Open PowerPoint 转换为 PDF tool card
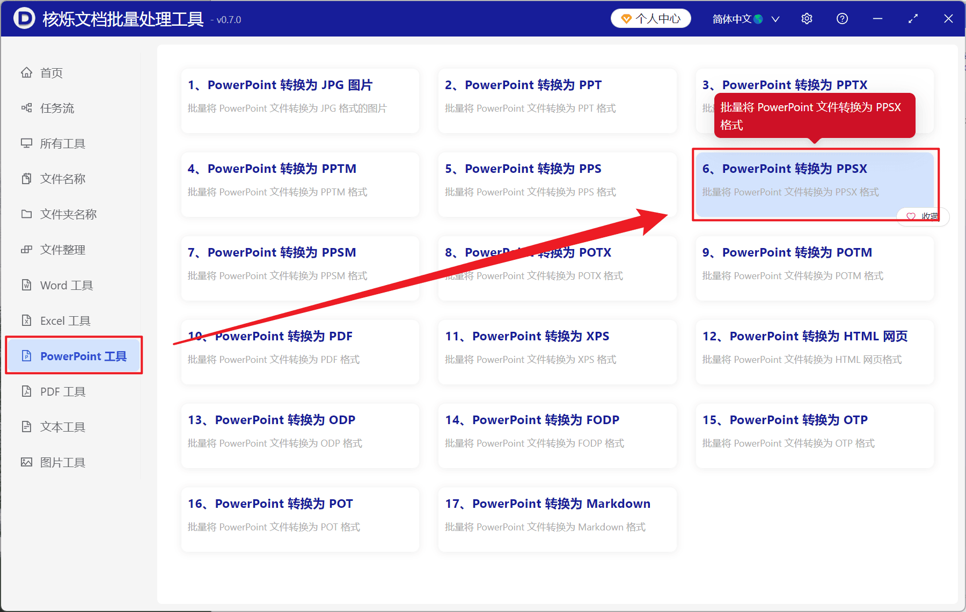The width and height of the screenshot is (966, 612). (x=300, y=352)
